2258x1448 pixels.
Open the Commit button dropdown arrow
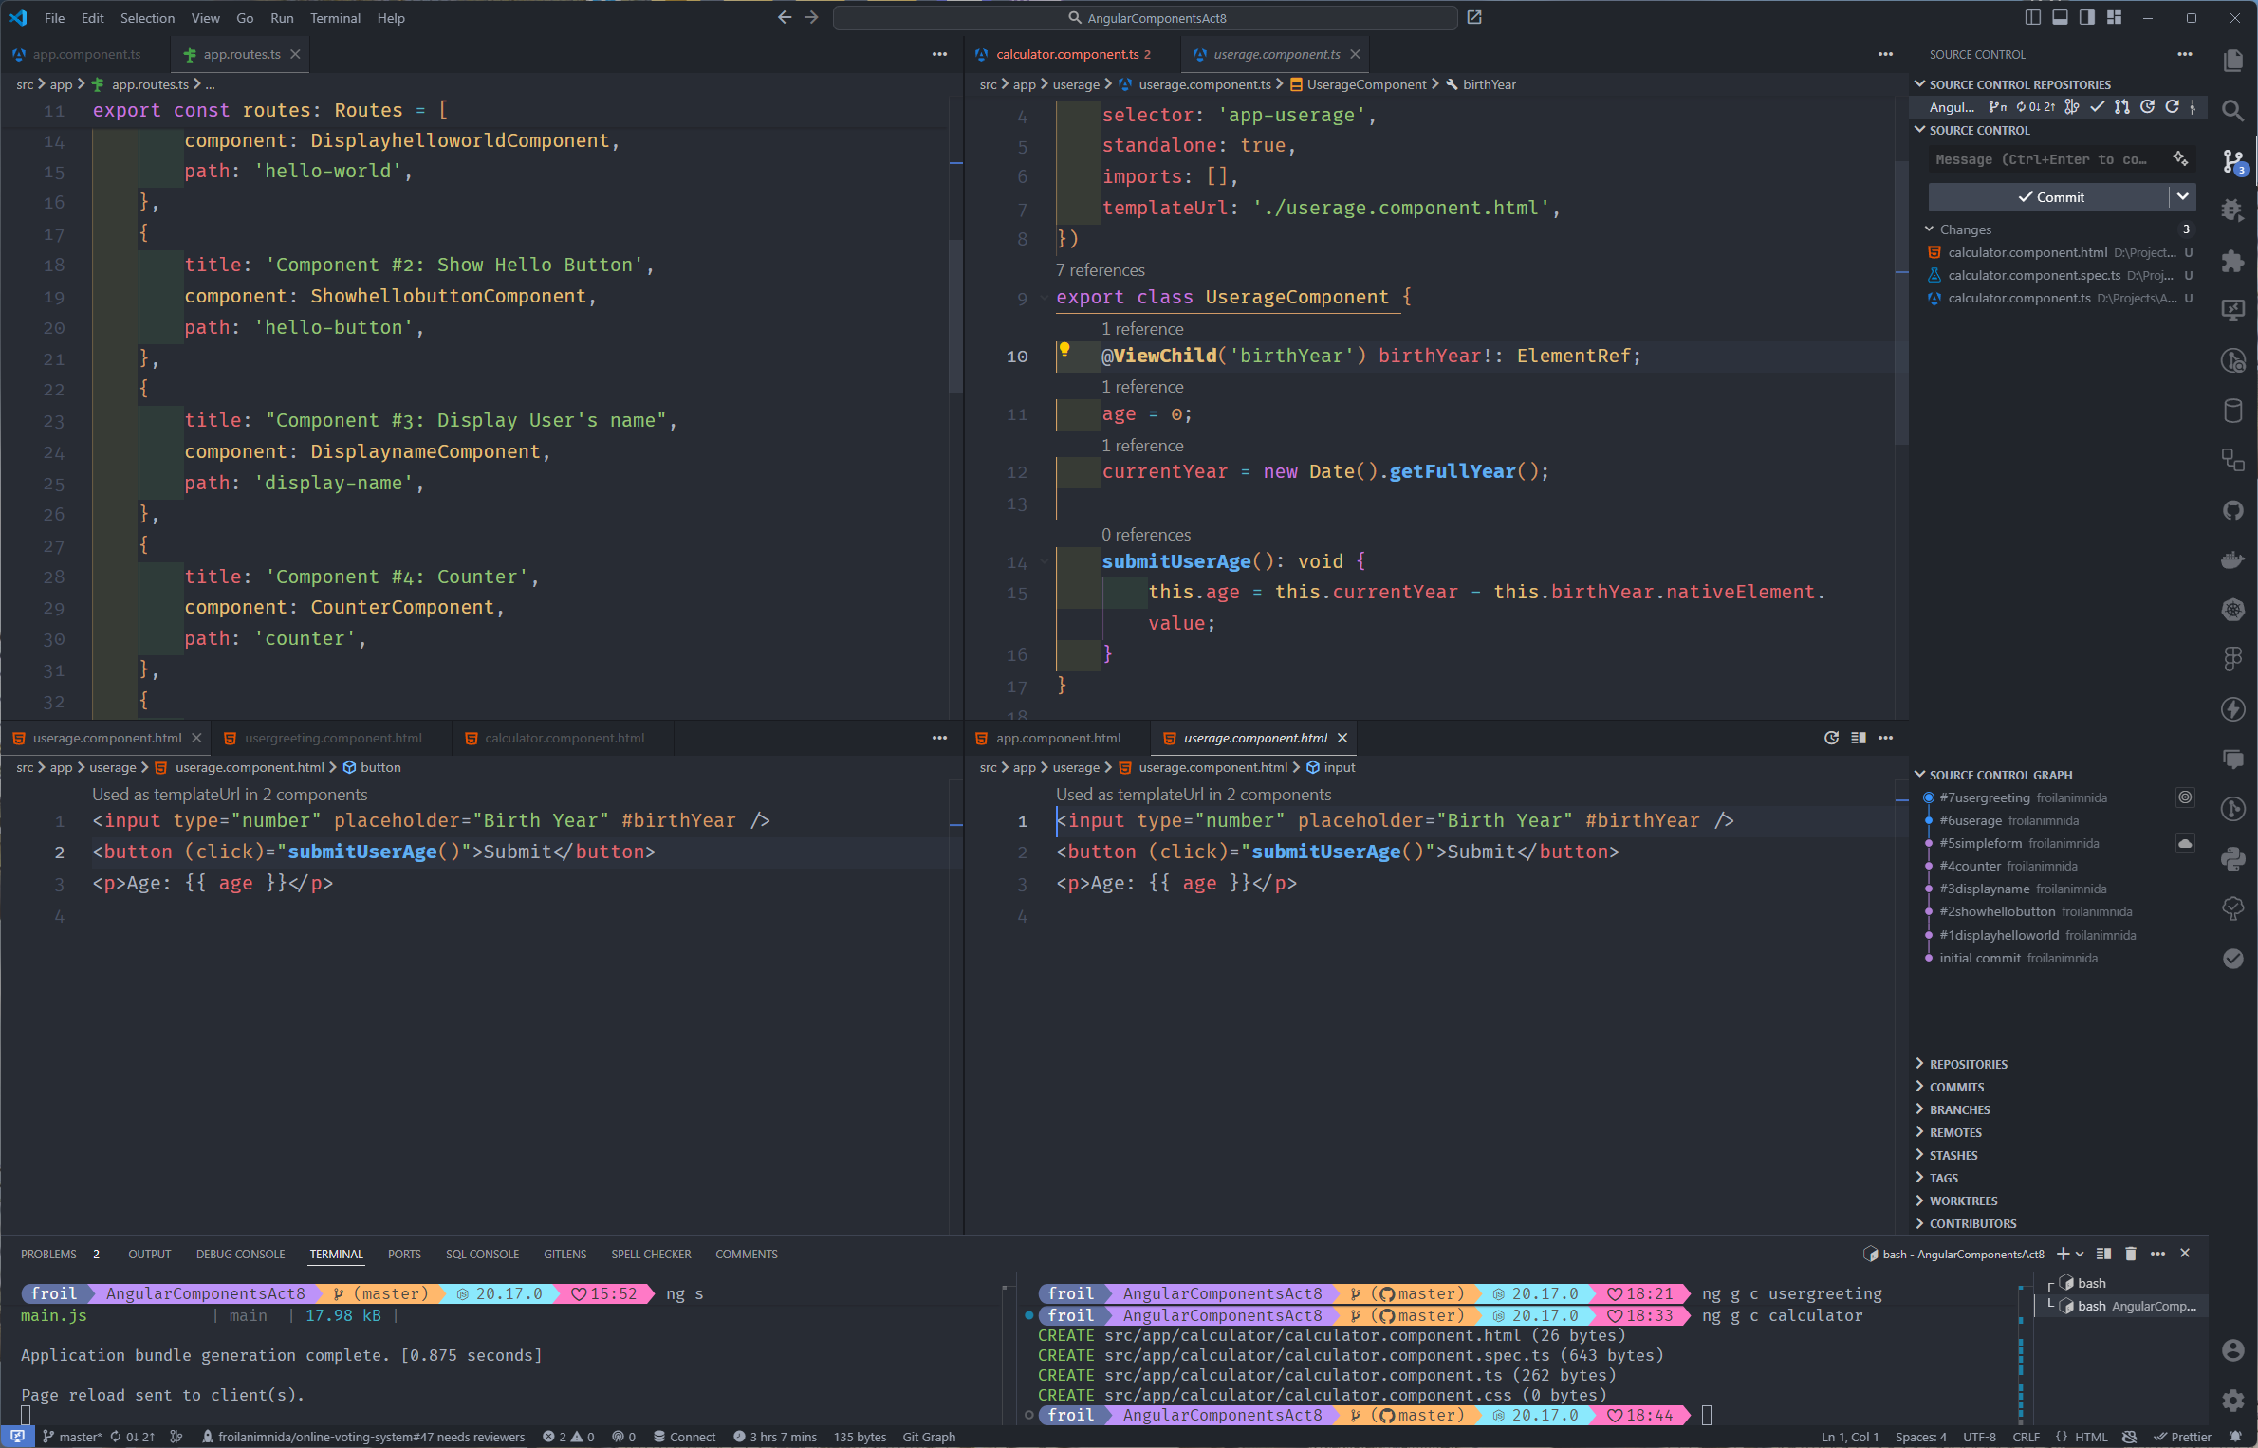[x=2183, y=196]
